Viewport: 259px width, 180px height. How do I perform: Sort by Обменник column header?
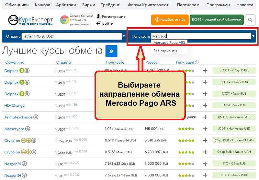coord(15,62)
